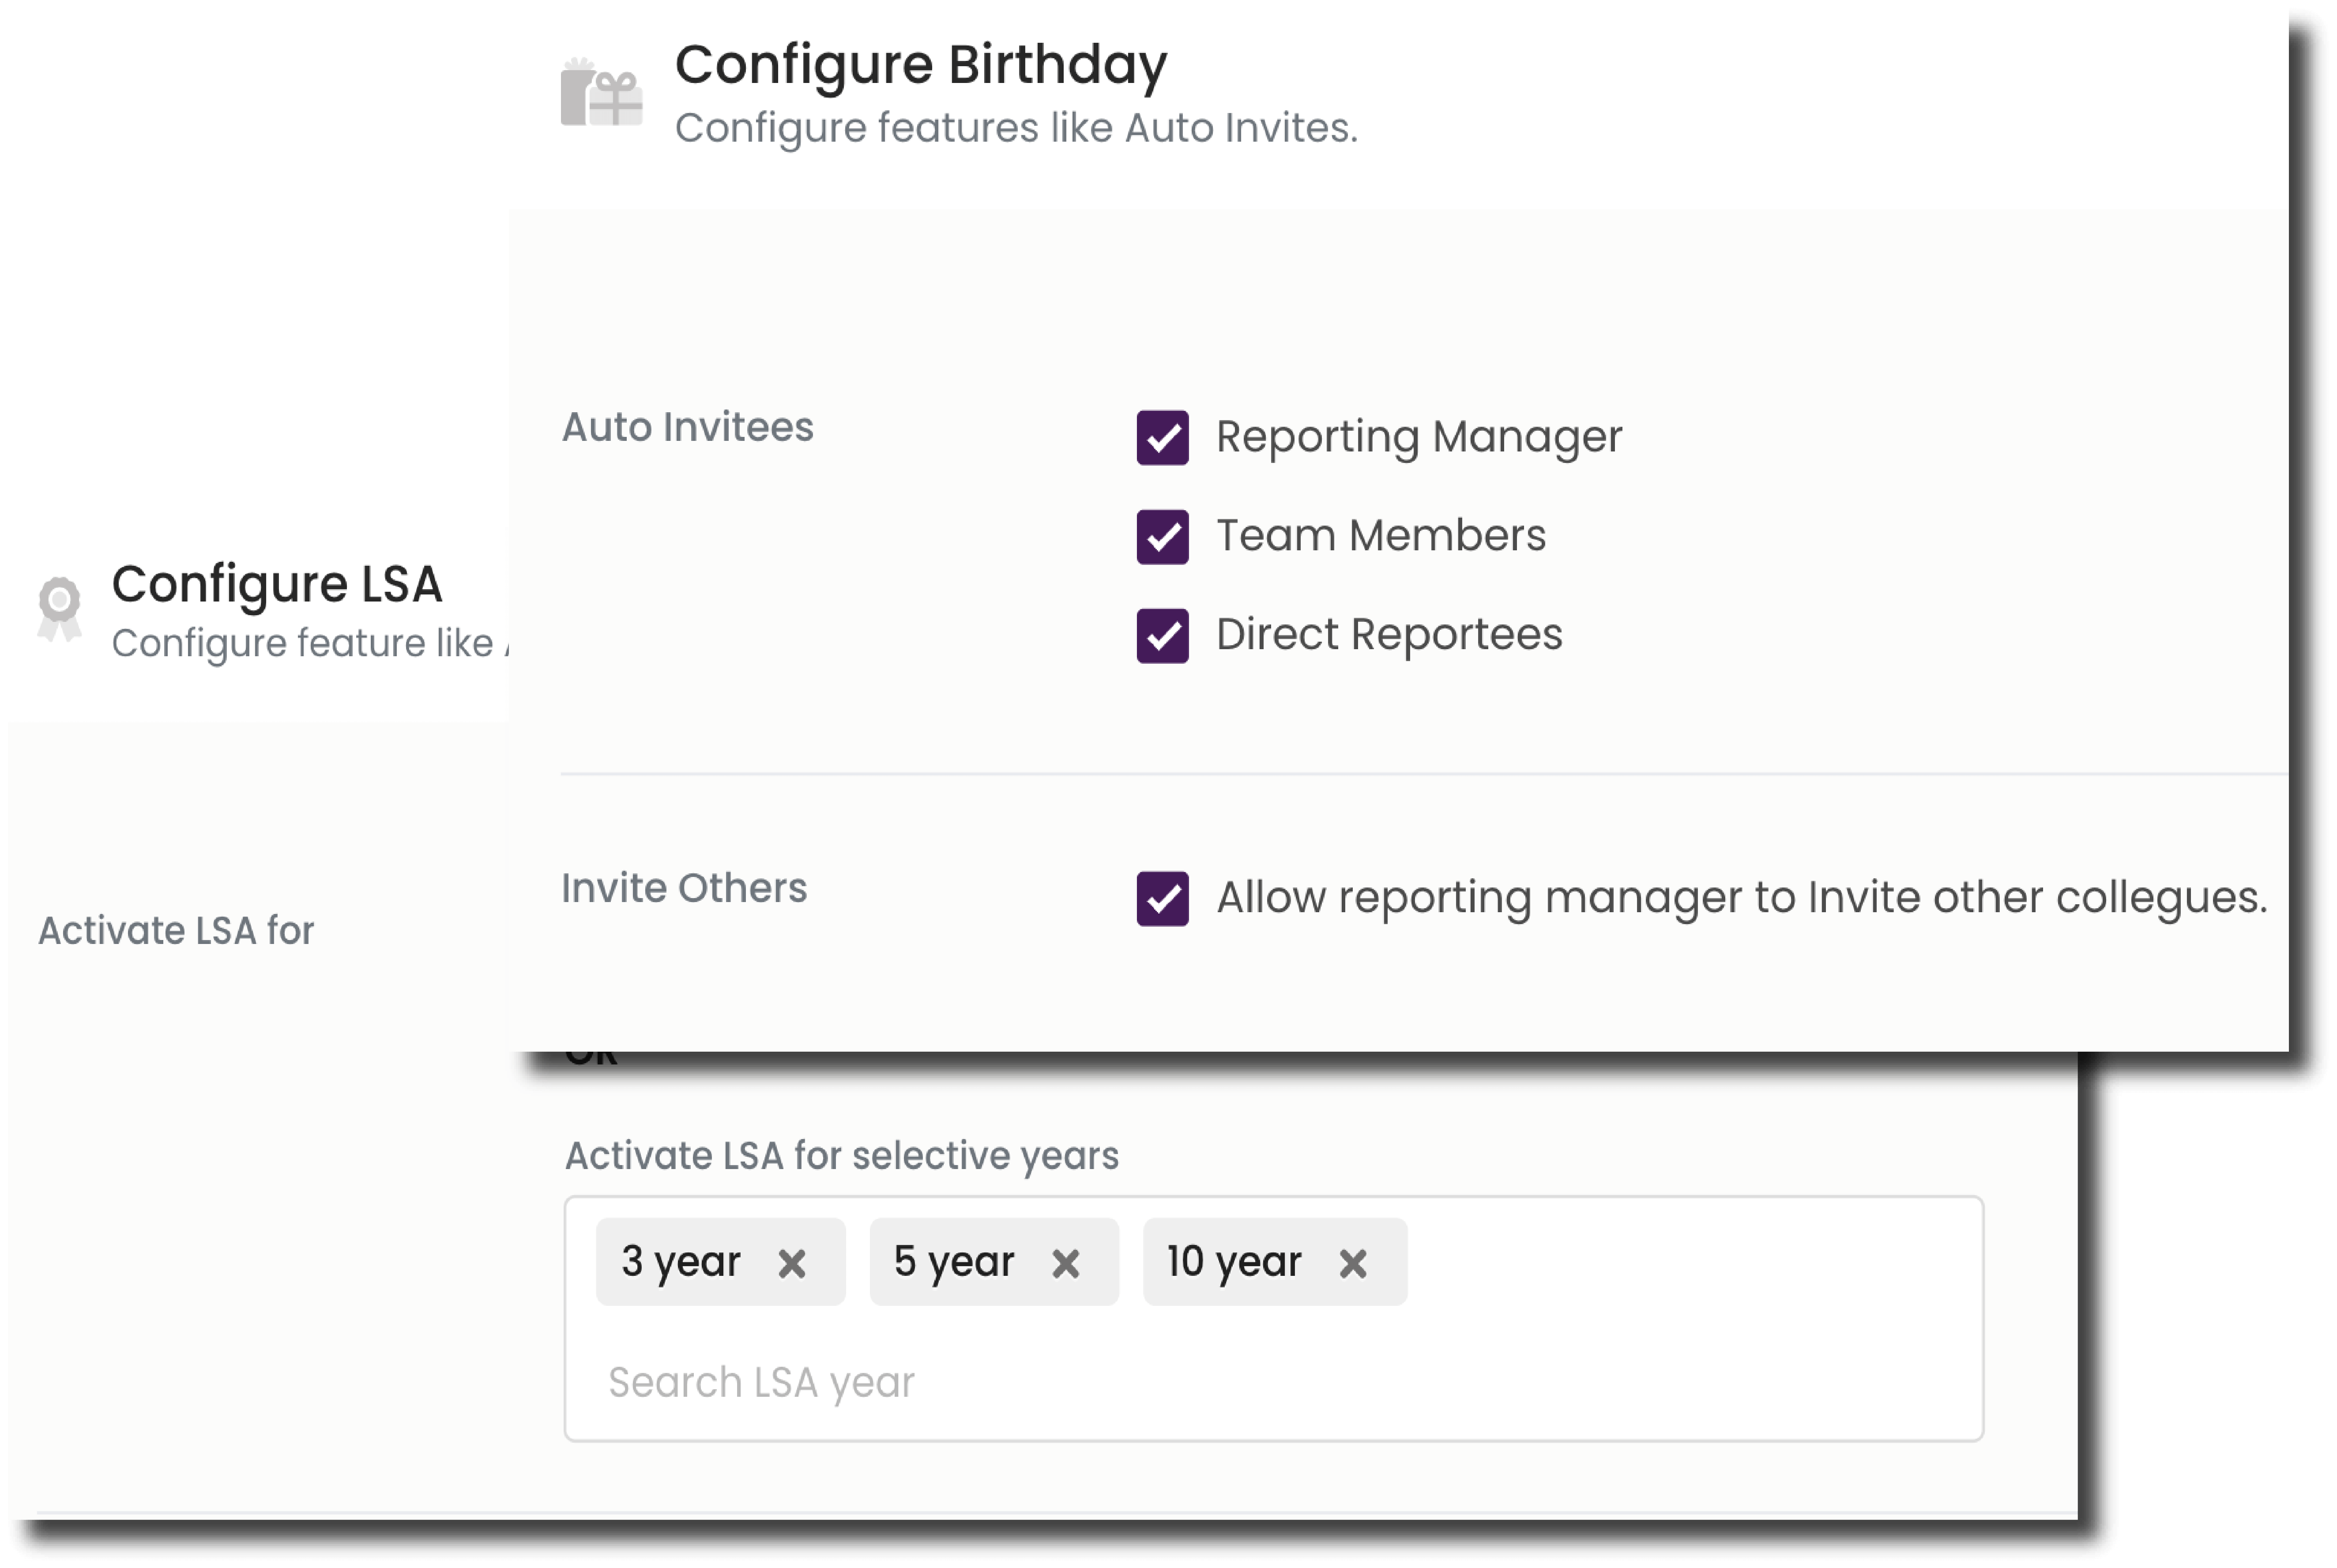Screen dimensions: 2337x1568
Task: Click the Auto Invitees section label
Action: point(688,427)
